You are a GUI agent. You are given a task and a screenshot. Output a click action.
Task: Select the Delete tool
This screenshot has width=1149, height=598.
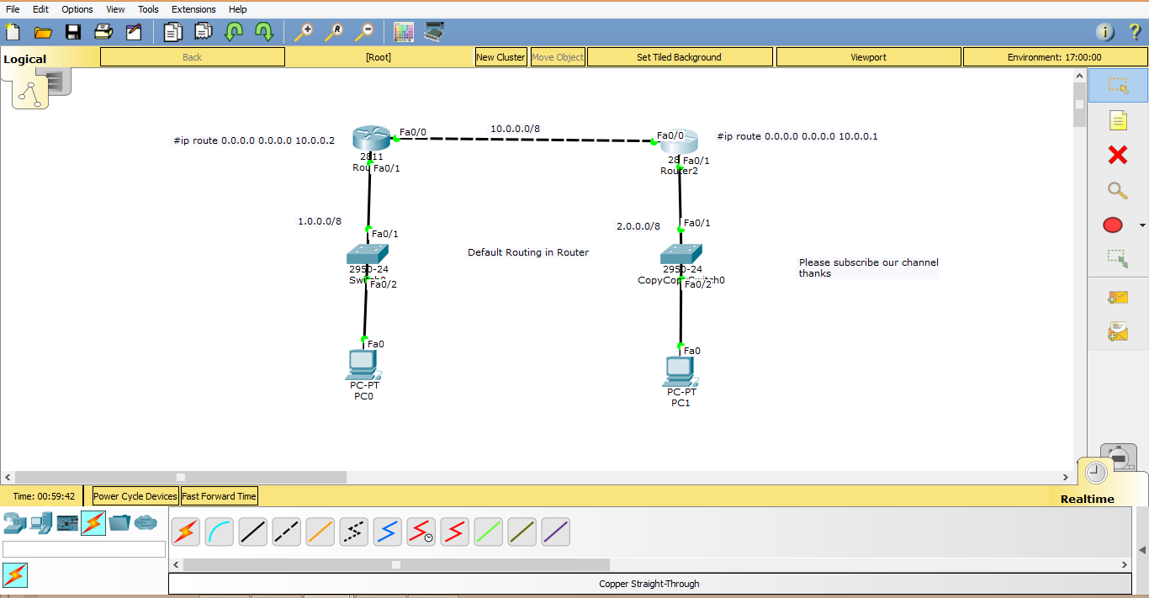(x=1118, y=155)
